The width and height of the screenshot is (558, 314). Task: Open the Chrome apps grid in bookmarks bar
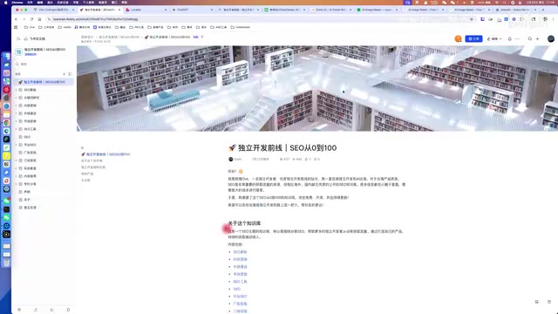pyautogui.click(x=16, y=27)
